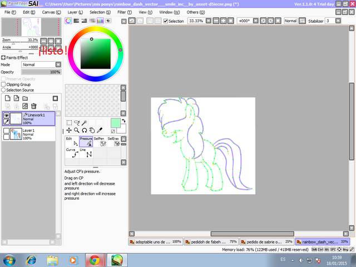Open the rotation angle +000° dropdown

[256, 21]
